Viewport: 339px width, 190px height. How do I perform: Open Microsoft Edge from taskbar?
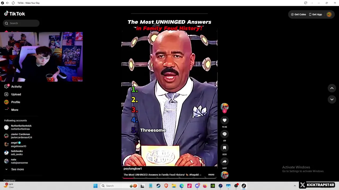pyautogui.click(x=182, y=186)
